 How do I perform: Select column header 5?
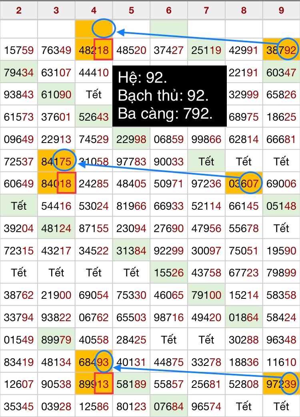tap(131, 10)
